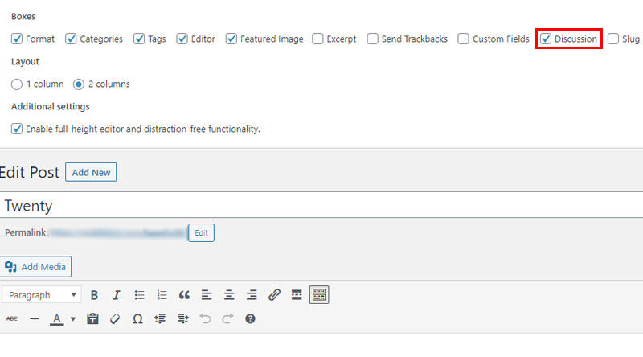
Task: Uncheck the Editor box
Action: pos(182,39)
